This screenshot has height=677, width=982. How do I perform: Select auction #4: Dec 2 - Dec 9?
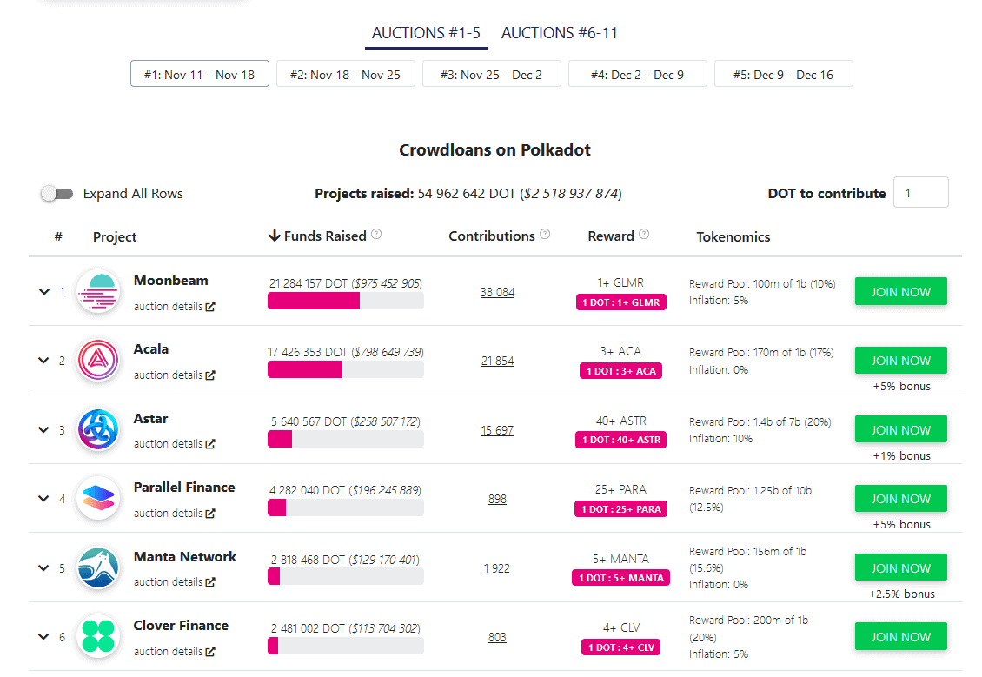pyautogui.click(x=638, y=74)
